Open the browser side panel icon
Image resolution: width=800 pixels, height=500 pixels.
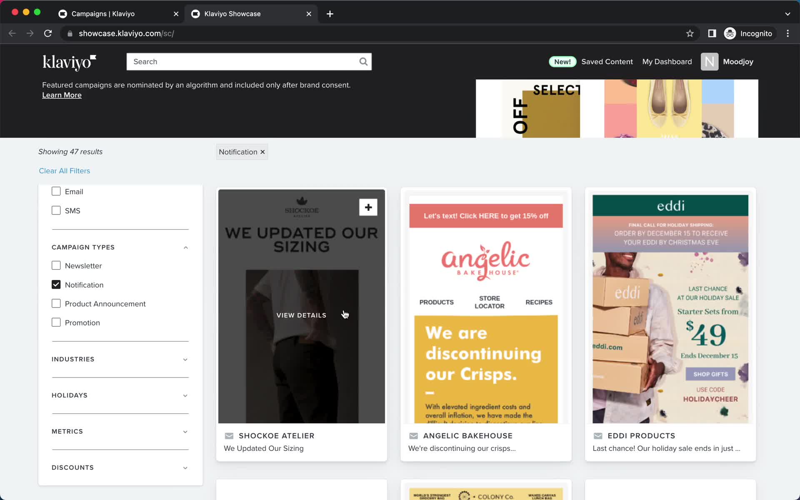click(x=712, y=33)
